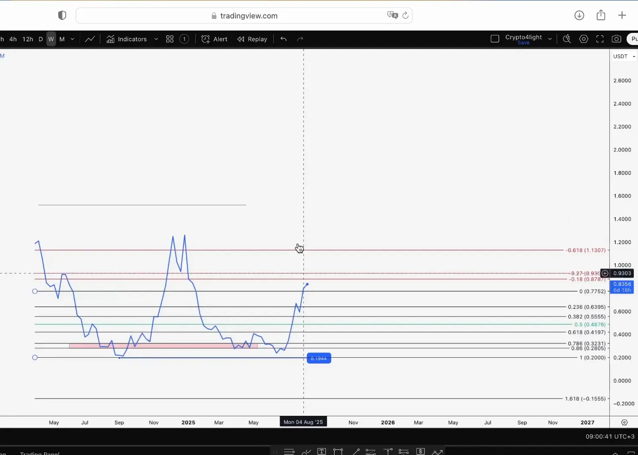Open chart settings hexagon icon
This screenshot has width=638, height=455.
click(x=584, y=39)
